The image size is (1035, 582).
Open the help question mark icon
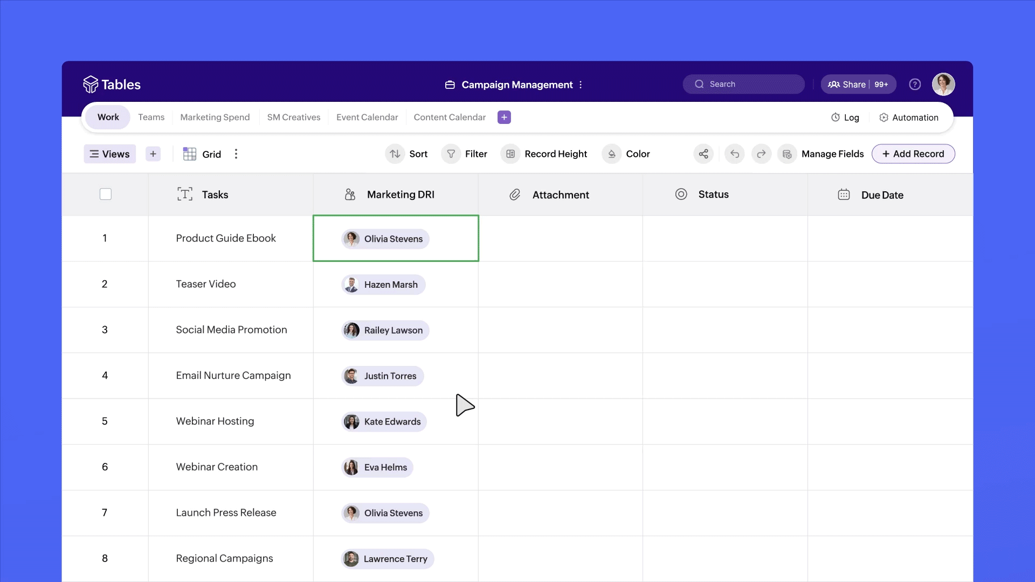coord(915,85)
